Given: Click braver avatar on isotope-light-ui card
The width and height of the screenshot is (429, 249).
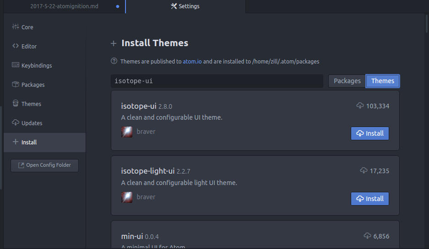Looking at the screenshot, I should click(127, 197).
